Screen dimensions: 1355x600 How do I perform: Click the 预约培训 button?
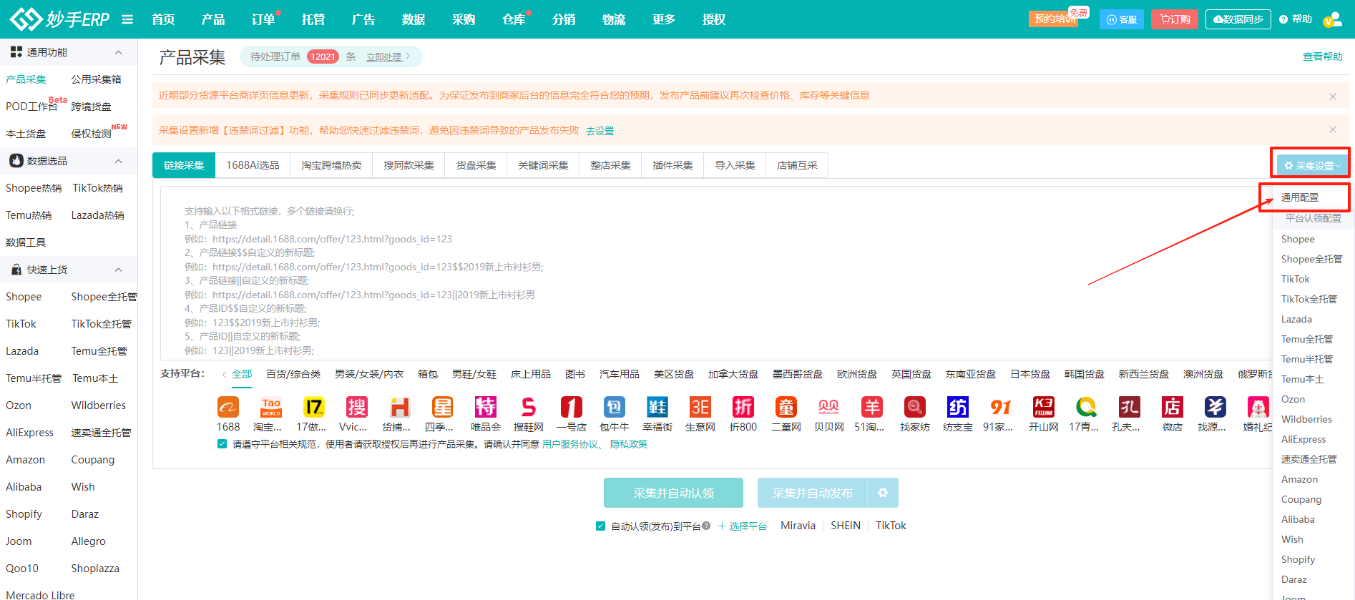1055,19
